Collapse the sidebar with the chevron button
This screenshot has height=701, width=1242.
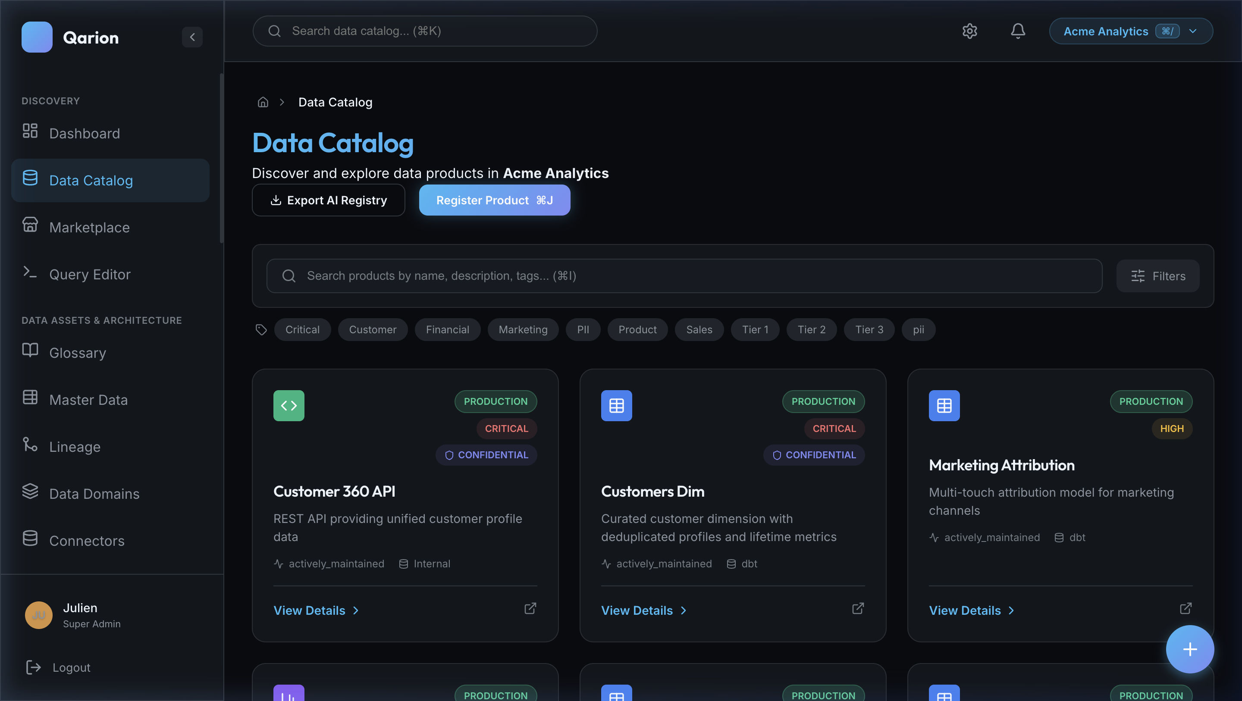coord(192,37)
